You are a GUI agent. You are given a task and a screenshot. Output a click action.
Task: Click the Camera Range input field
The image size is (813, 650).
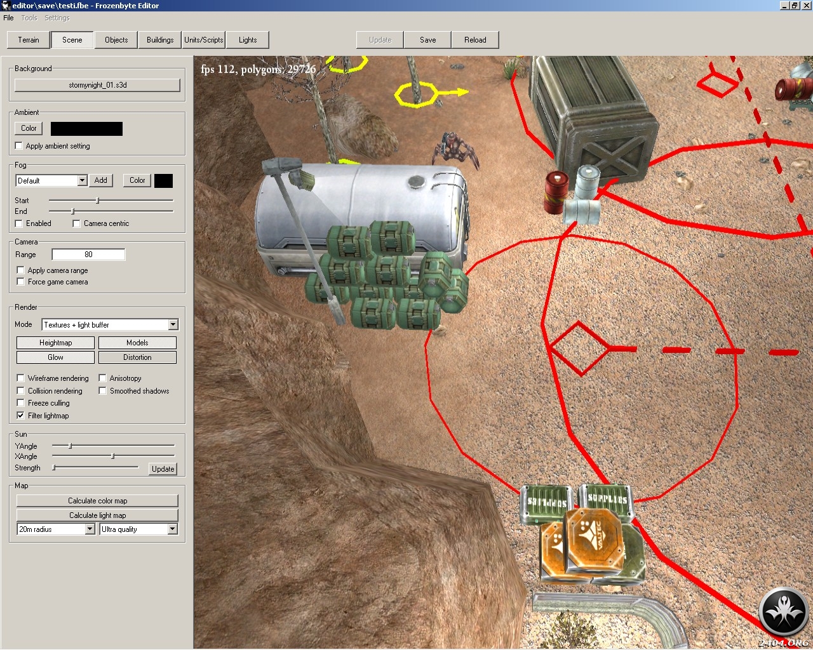click(88, 255)
